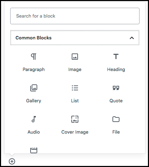
Task: Click the Paragraph text label
Action: (x=34, y=70)
